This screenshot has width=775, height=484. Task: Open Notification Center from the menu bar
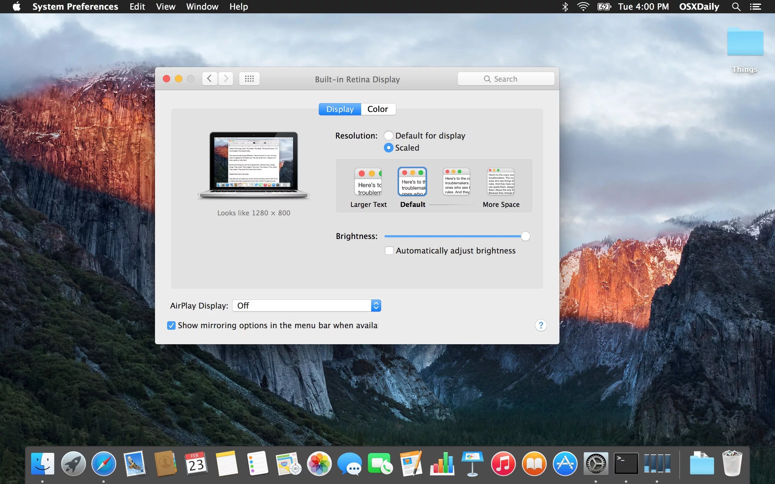756,7
